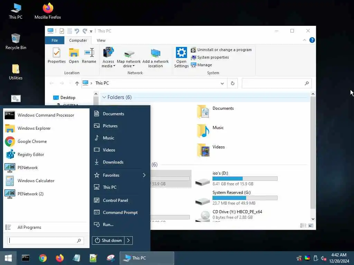Open Documents folder in Explorer window
Image resolution: width=354 pixels, height=265 pixels.
(x=216, y=111)
